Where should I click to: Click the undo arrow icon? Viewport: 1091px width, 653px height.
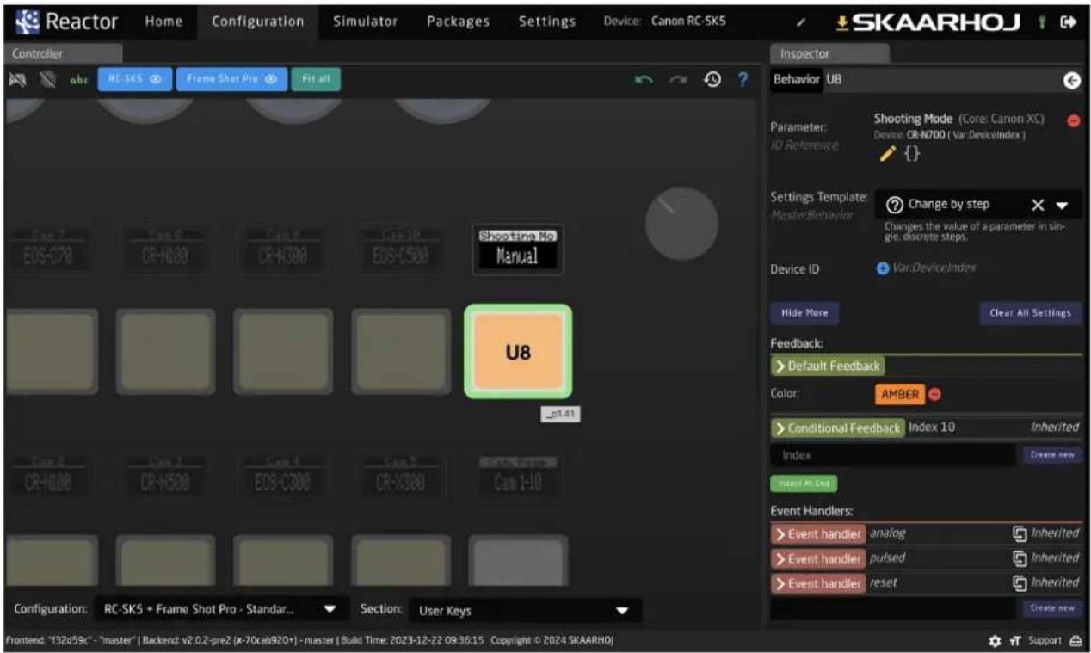click(644, 79)
